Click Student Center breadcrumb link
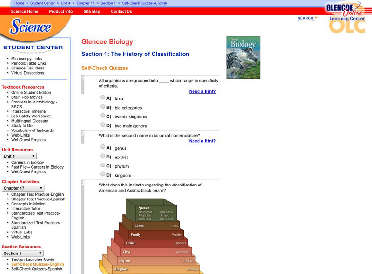The height and width of the screenshot is (274, 372). tap(42, 3)
